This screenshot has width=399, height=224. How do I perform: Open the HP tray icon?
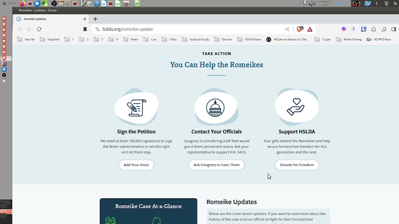click(x=368, y=3)
